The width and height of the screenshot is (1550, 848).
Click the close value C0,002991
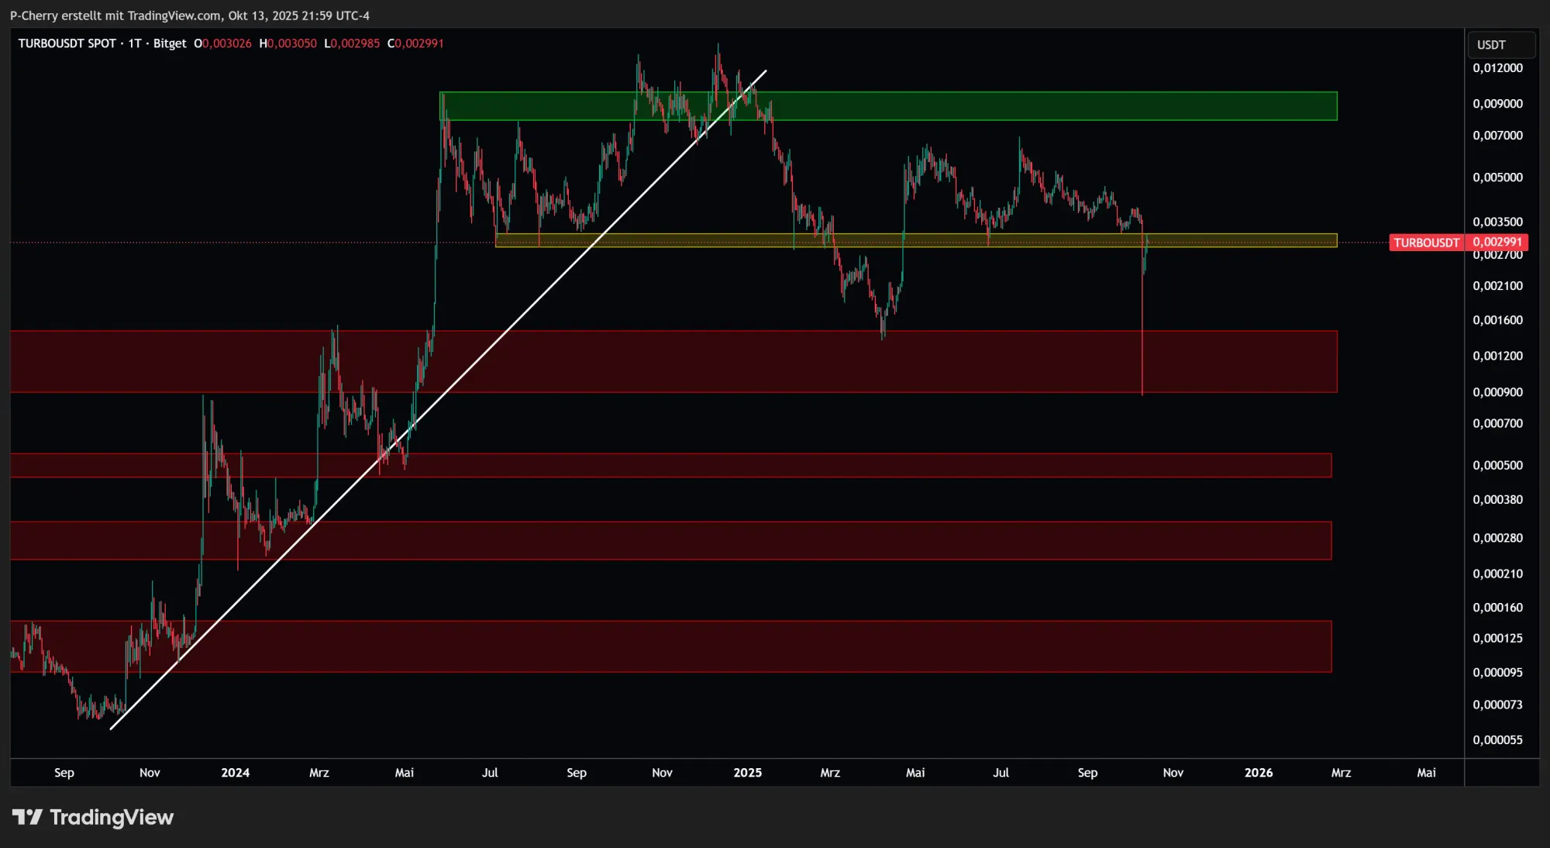pyautogui.click(x=415, y=43)
